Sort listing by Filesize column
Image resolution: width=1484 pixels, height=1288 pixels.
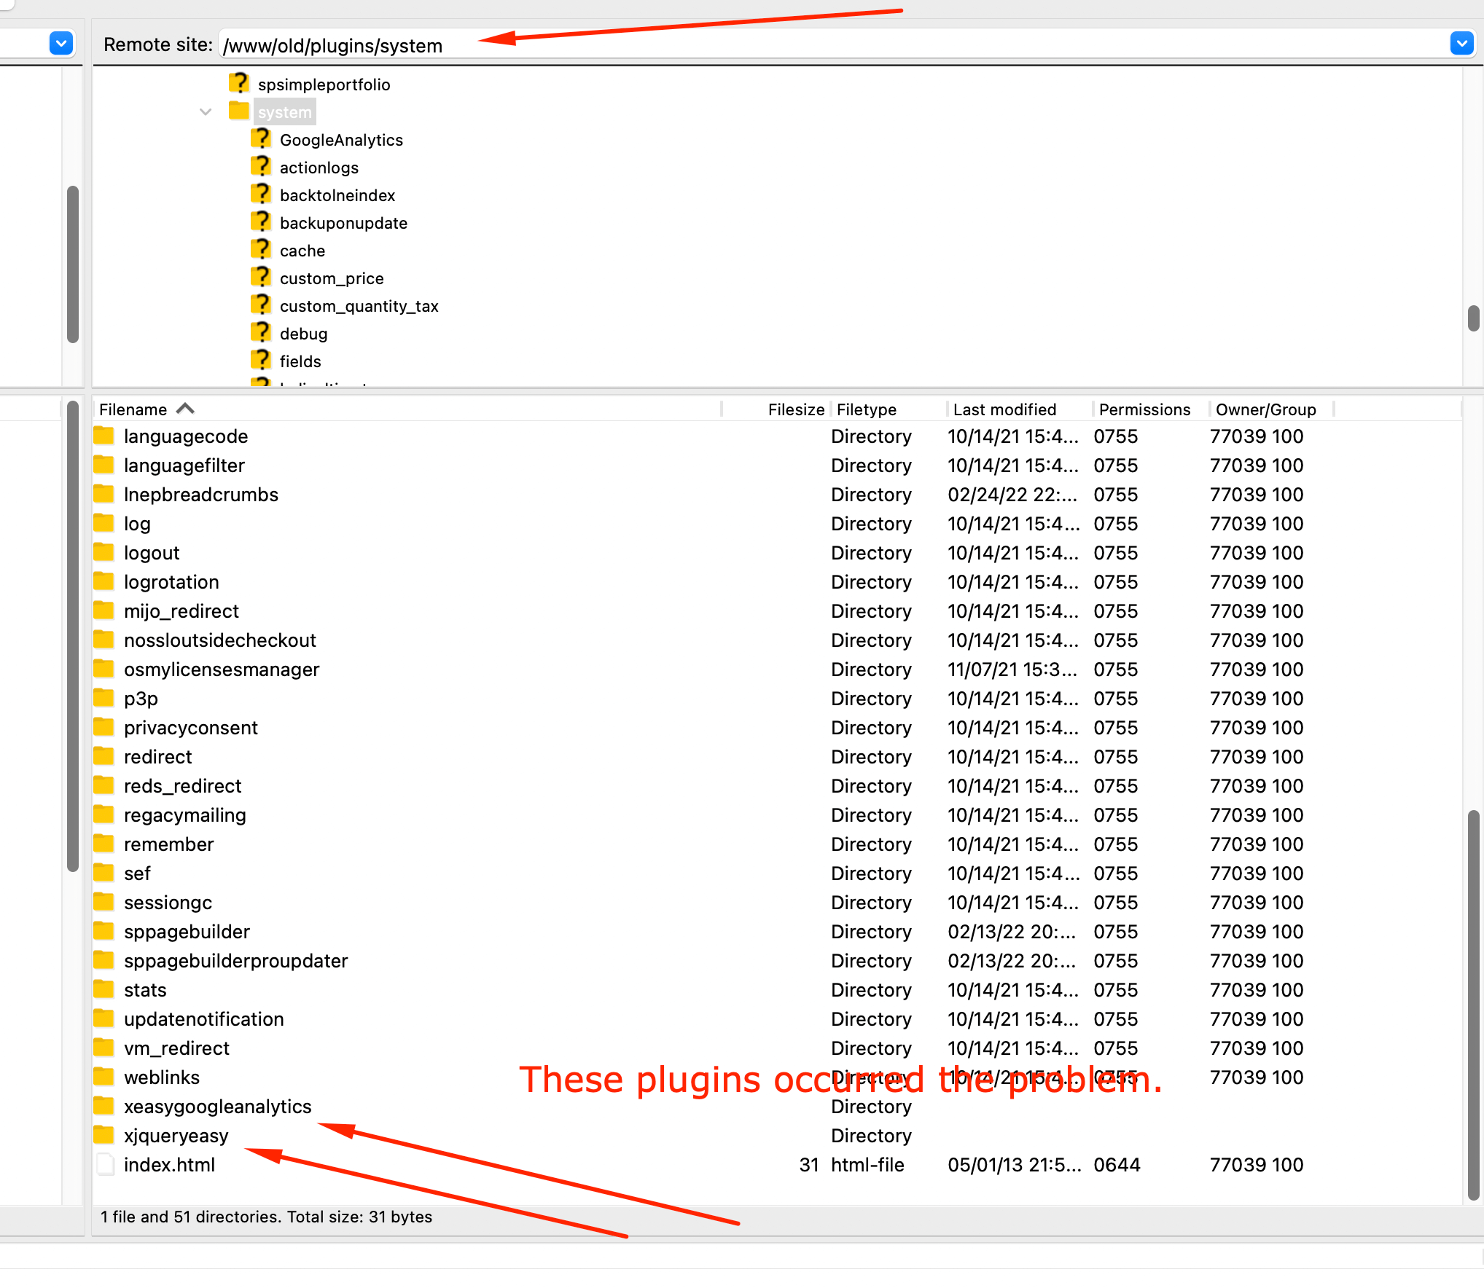pyautogui.click(x=795, y=409)
